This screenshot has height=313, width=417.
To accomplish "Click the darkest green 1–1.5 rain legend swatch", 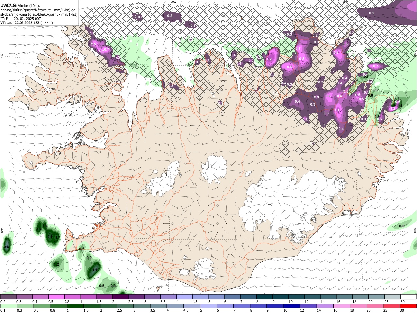I will [75, 306].
